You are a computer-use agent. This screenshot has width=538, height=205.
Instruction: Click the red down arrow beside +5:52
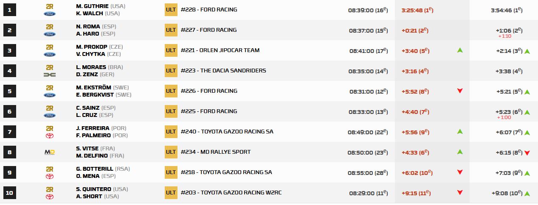[460, 91]
